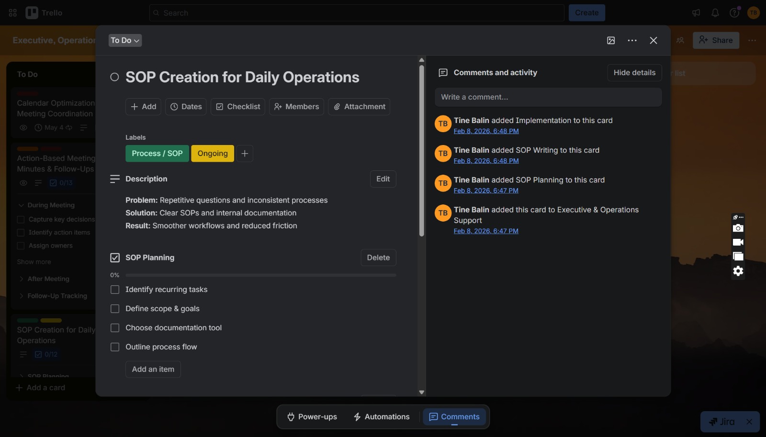Image resolution: width=766 pixels, height=437 pixels.
Task: Click Hide details button
Action: click(x=634, y=73)
